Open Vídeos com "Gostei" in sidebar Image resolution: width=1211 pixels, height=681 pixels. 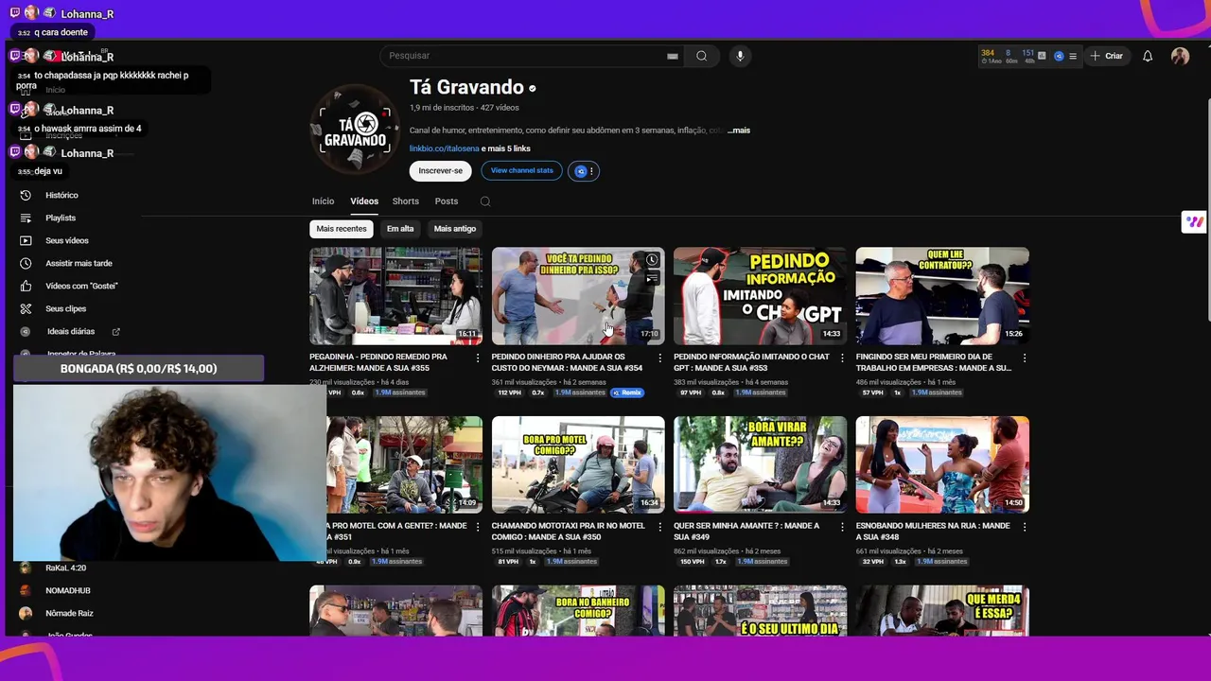point(81,287)
